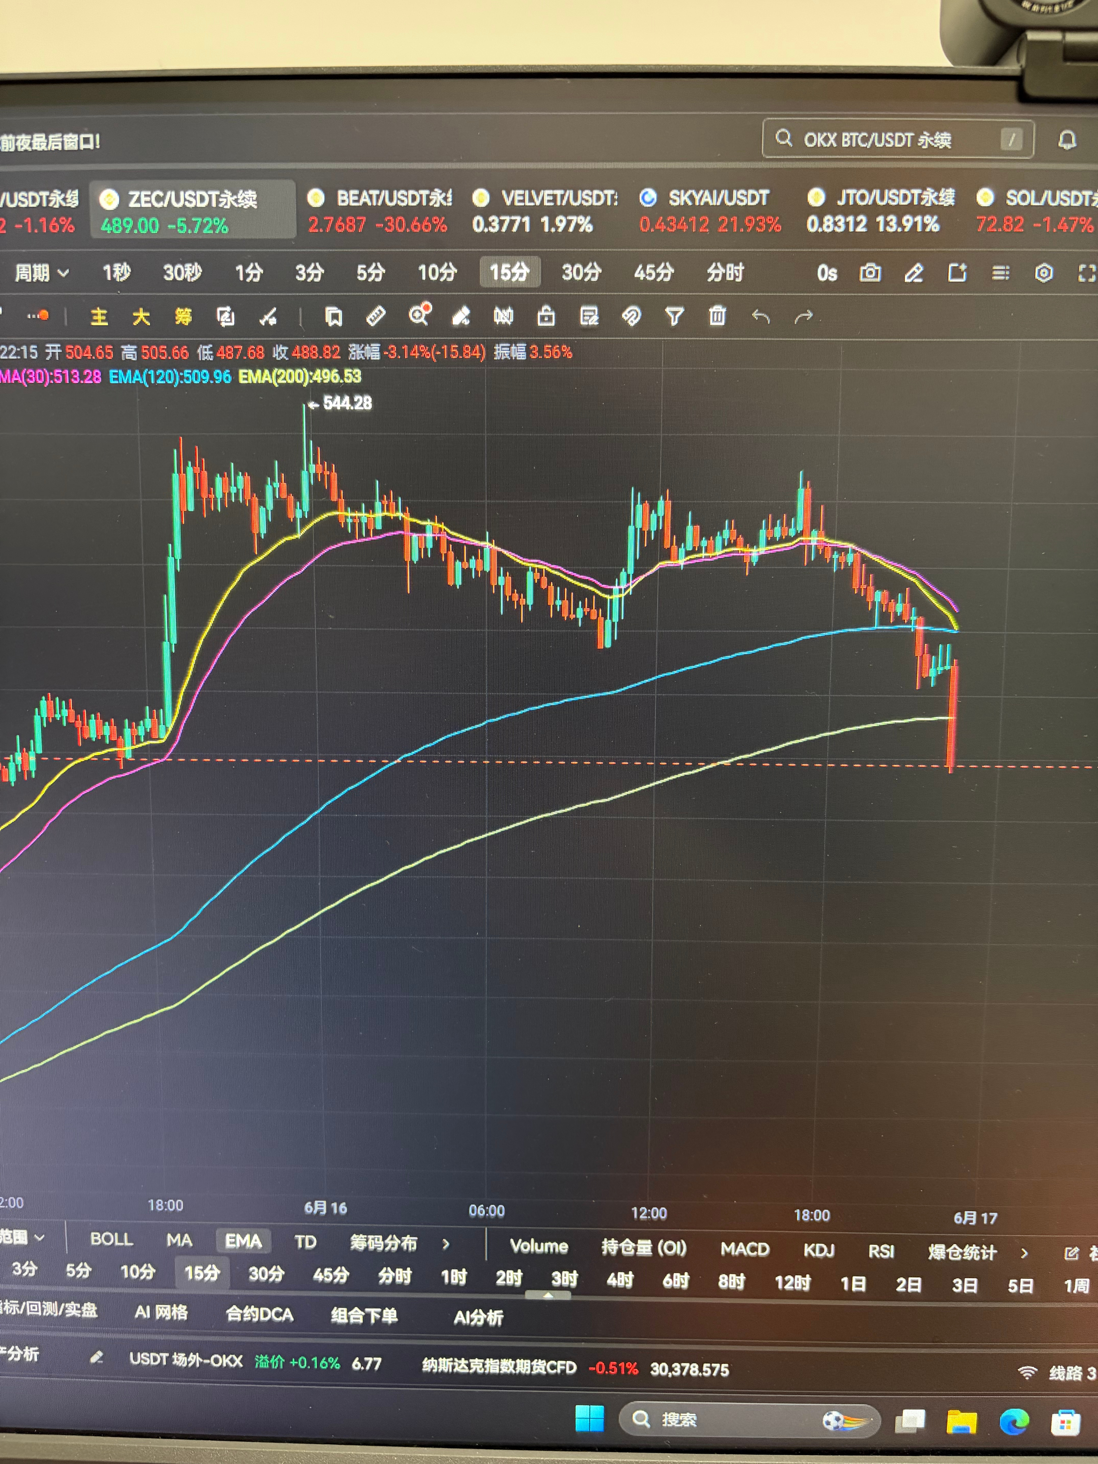The height and width of the screenshot is (1464, 1098).
Task: Open the chart list-layout icon
Action: (x=1001, y=273)
